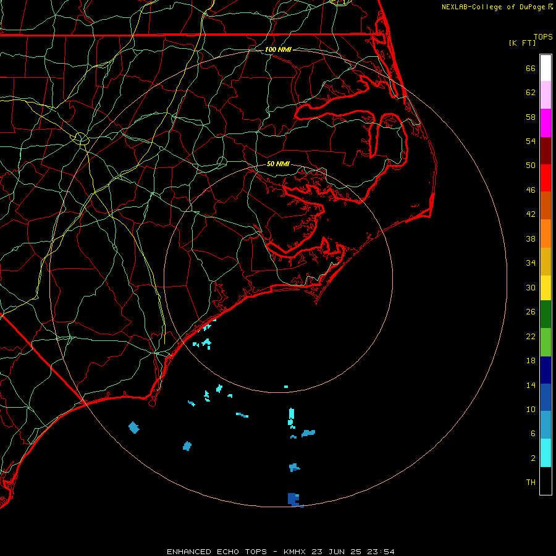Screen dimensions: 556x556
Task: Click the largest dark blue echo on 100 NMI ring
Action: coord(293,499)
